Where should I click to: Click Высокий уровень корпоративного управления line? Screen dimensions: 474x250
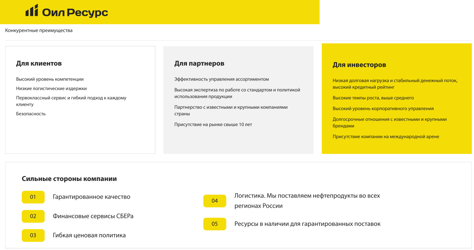coord(383,109)
